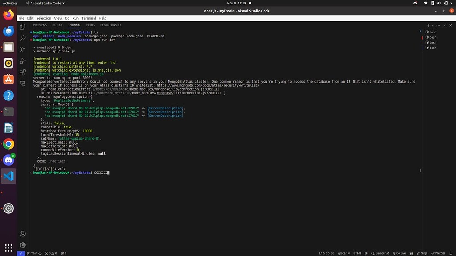Toggle the panel size chevron next to the close X
Screen dimensions: 456x256
(444, 25)
